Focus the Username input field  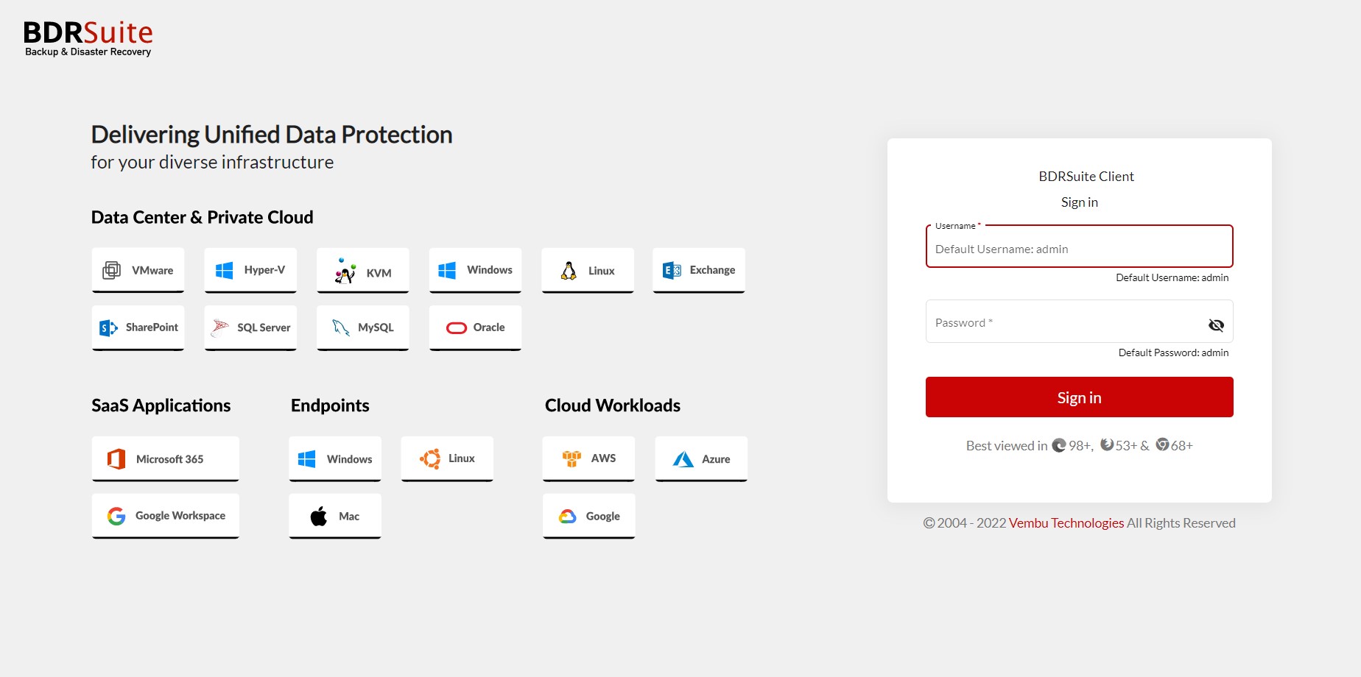pyautogui.click(x=1079, y=247)
